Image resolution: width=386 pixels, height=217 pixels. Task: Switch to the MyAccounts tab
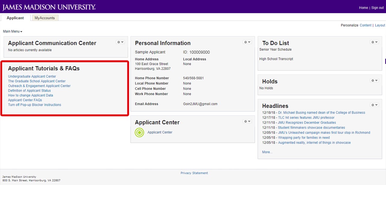pyautogui.click(x=45, y=18)
